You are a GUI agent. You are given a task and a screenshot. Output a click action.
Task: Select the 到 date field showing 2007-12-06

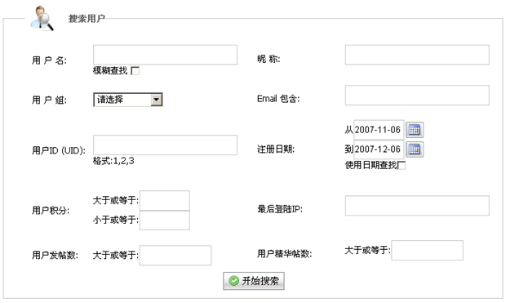coord(379,149)
